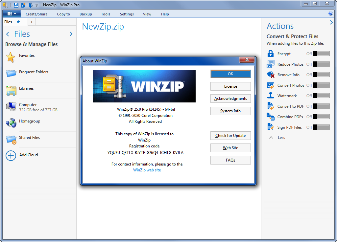Open the Help ribbon tab

[165, 14]
